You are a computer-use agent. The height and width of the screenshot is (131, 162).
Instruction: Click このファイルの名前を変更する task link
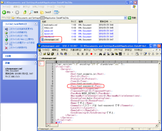point(21,29)
